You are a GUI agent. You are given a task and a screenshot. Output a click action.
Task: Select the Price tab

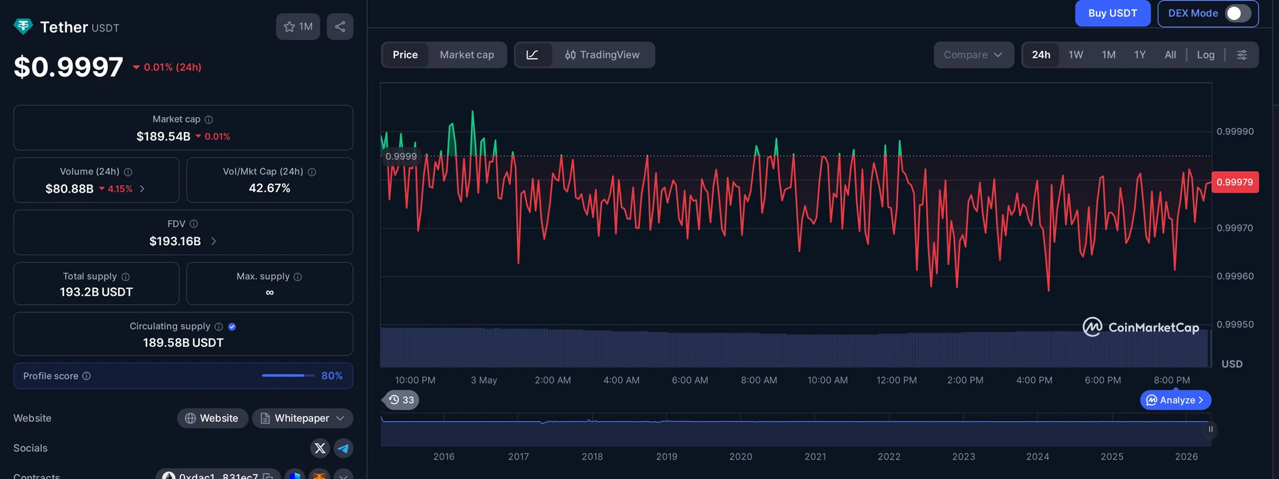click(405, 55)
